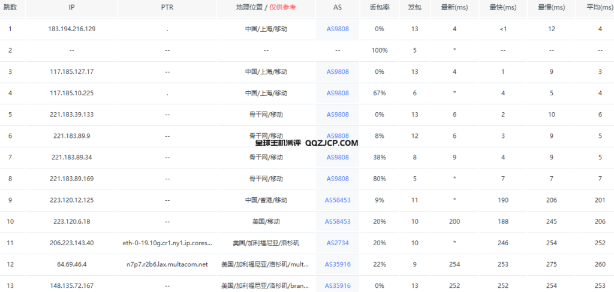
Task: Click the 206 slowest latency value
Action: coord(552,200)
